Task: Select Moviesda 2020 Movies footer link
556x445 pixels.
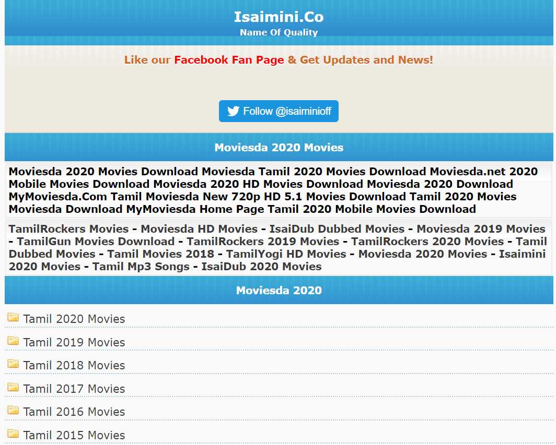Action: 423,254
